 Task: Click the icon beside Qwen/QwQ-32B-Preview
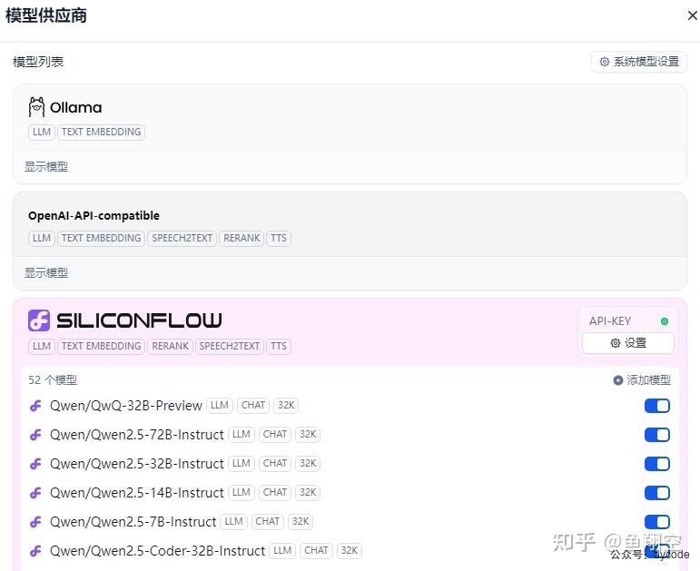(x=35, y=406)
